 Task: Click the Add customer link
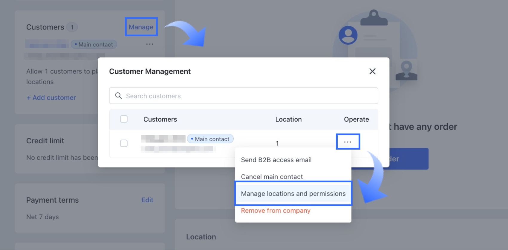coord(51,98)
